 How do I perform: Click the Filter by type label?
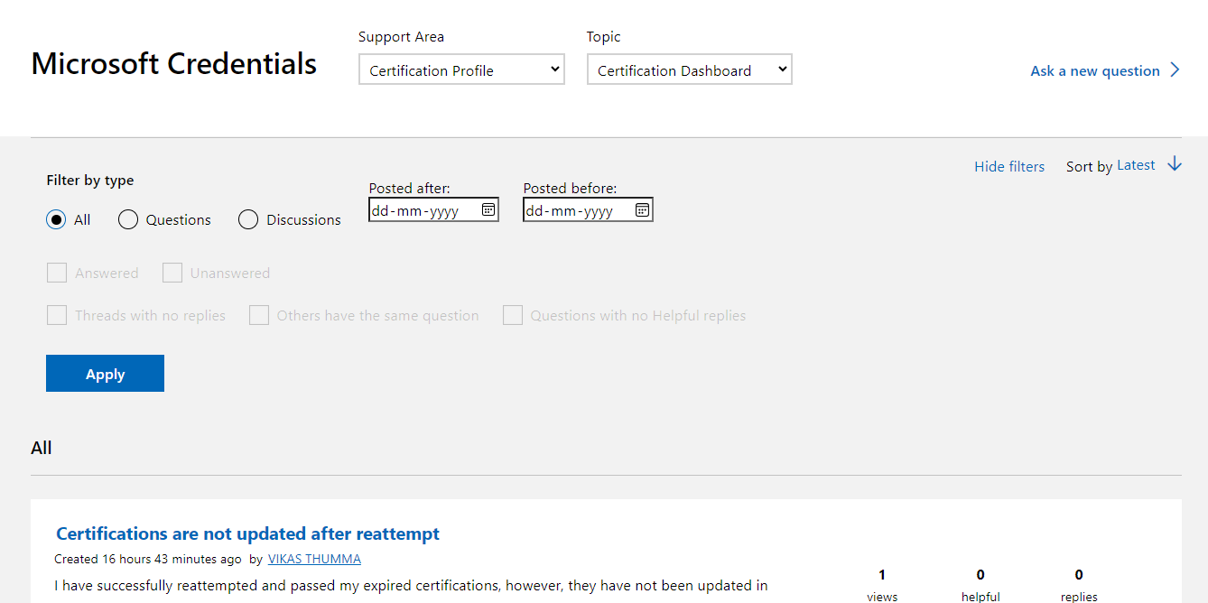[x=90, y=181]
